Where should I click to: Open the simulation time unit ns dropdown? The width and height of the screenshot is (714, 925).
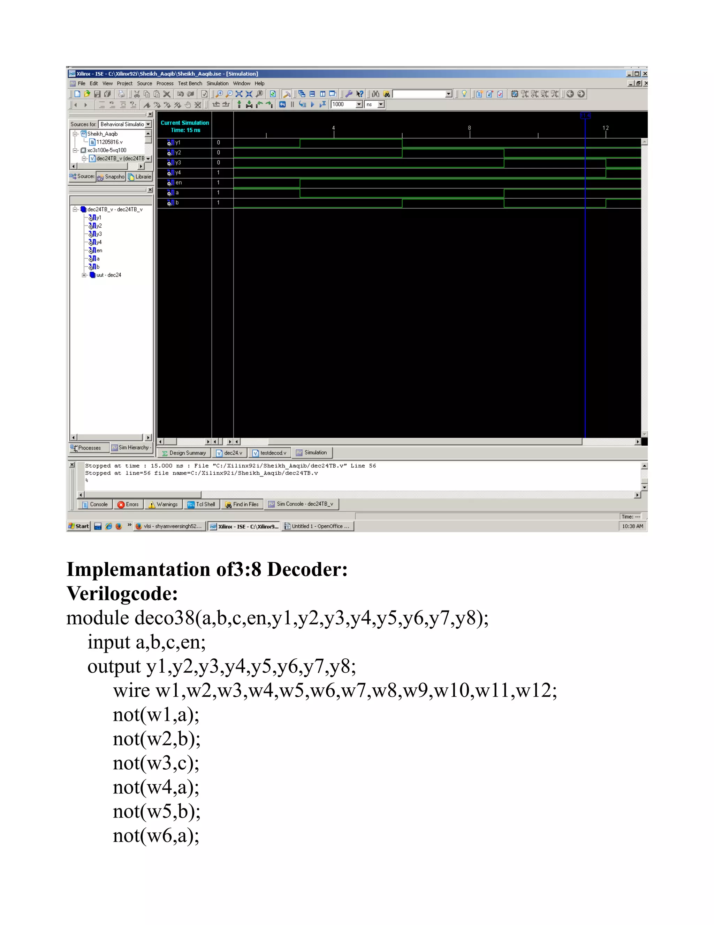381,105
